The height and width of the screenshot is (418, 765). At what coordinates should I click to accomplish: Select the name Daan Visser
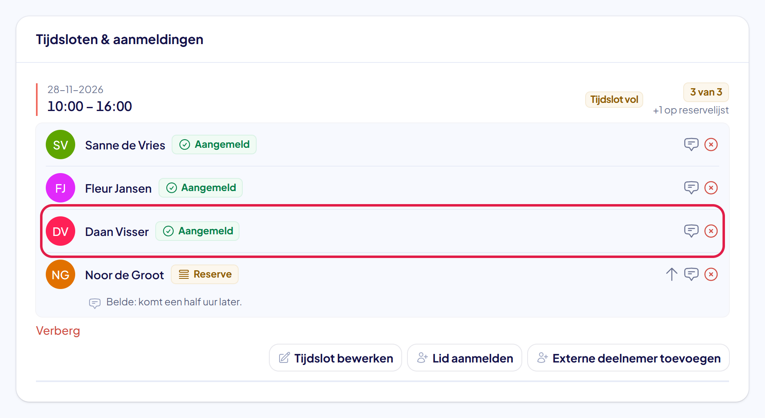[x=117, y=232]
